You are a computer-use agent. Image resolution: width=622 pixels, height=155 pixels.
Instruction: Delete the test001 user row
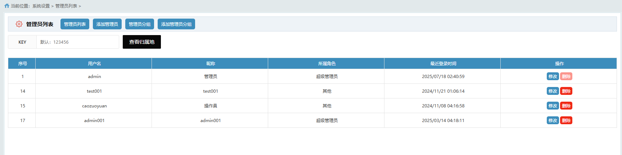point(566,91)
